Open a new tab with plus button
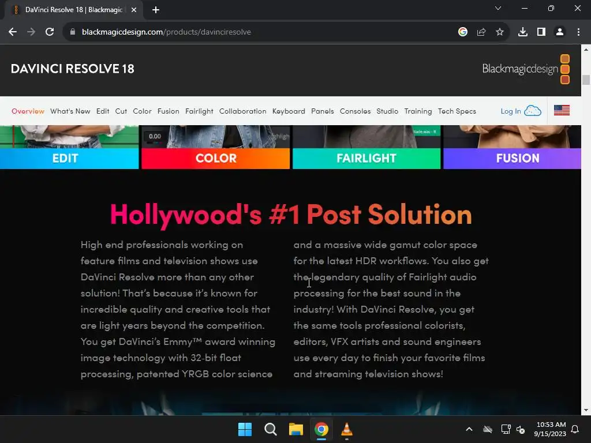591x443 pixels. [x=156, y=10]
